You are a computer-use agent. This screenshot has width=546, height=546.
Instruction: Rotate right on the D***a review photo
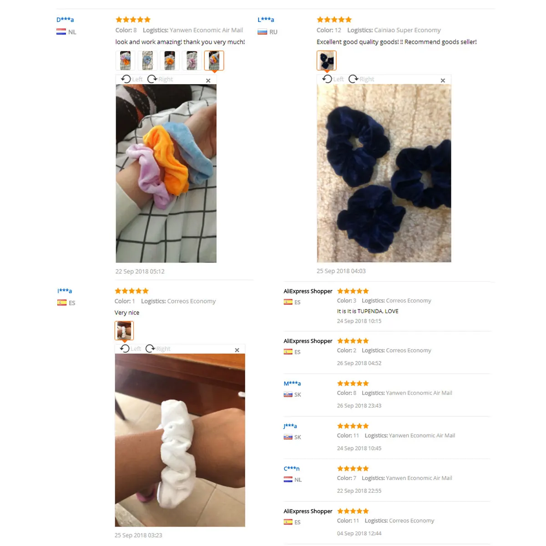pyautogui.click(x=160, y=79)
